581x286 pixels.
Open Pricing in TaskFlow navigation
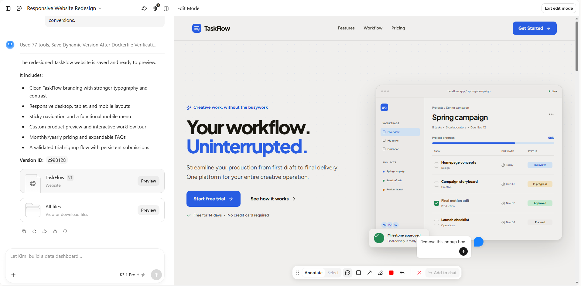coord(398,28)
